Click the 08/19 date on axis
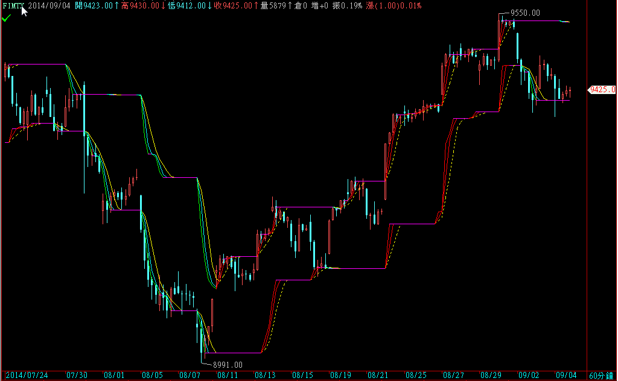 tap(340, 375)
